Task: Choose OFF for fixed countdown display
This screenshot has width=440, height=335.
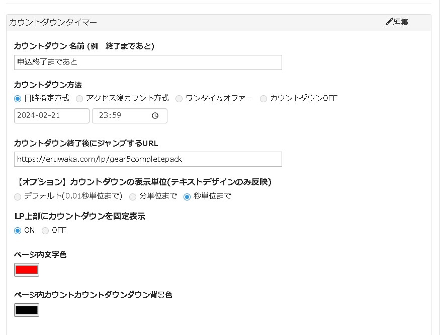Action: pos(45,231)
